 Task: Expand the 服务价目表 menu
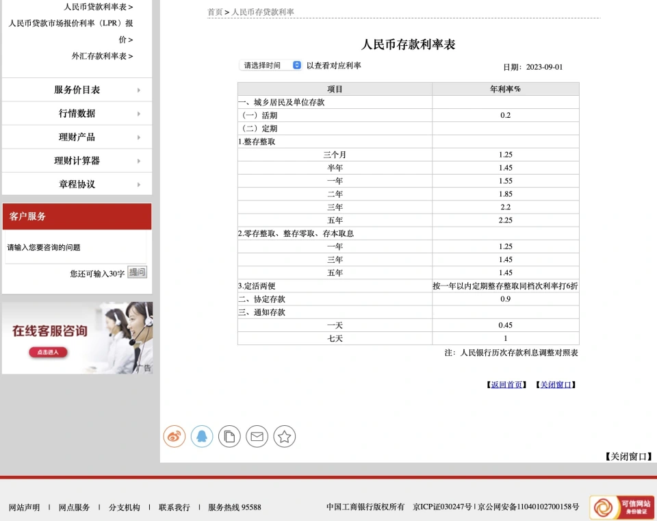click(77, 90)
